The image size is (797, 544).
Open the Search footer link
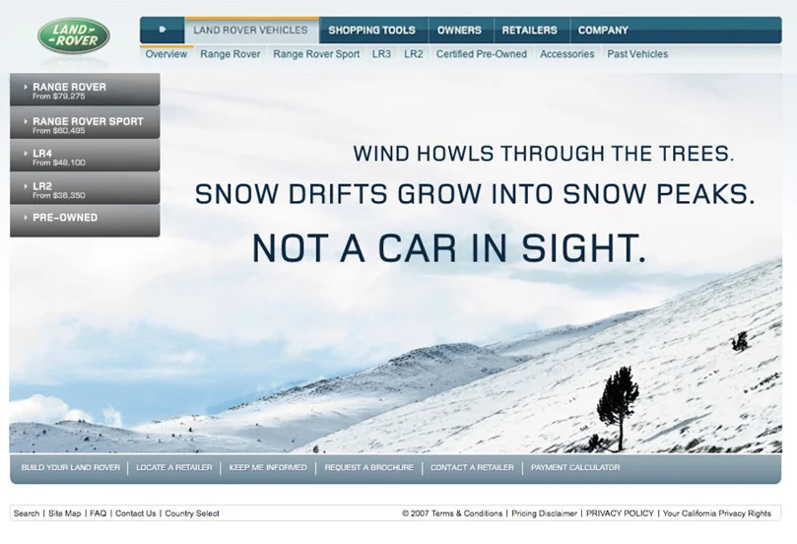coord(27,513)
